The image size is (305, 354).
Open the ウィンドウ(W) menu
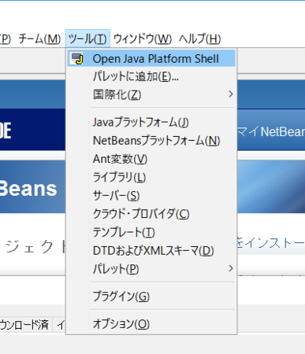tap(143, 39)
